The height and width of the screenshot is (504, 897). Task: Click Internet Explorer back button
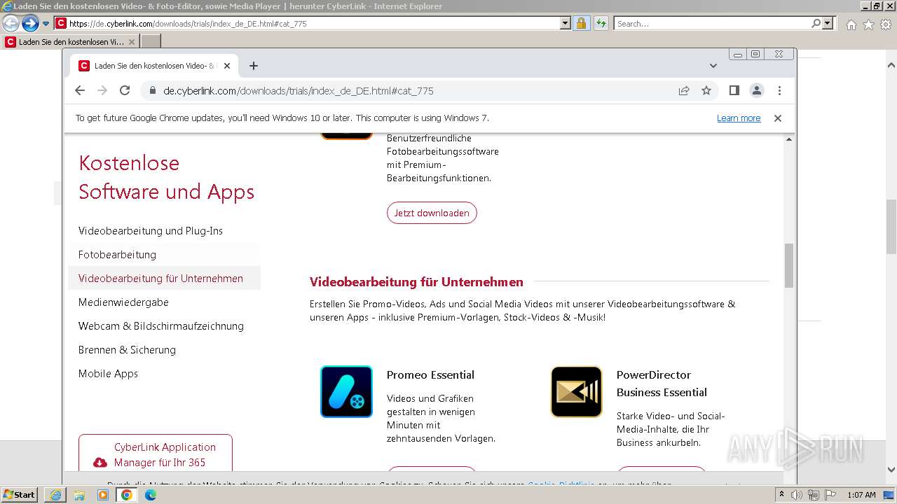point(11,24)
